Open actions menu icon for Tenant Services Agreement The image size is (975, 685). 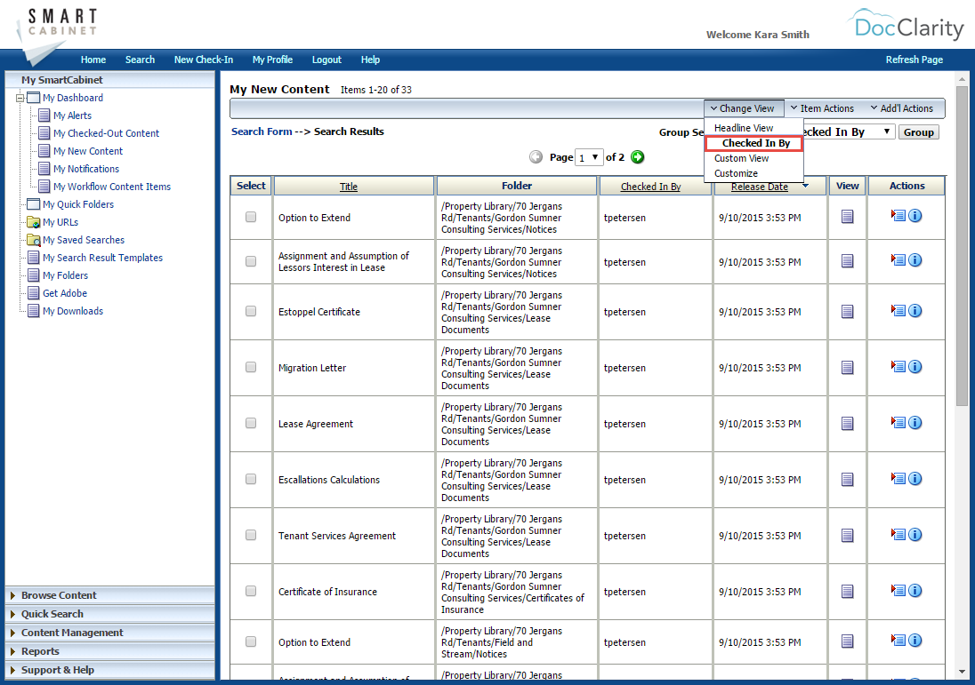898,533
